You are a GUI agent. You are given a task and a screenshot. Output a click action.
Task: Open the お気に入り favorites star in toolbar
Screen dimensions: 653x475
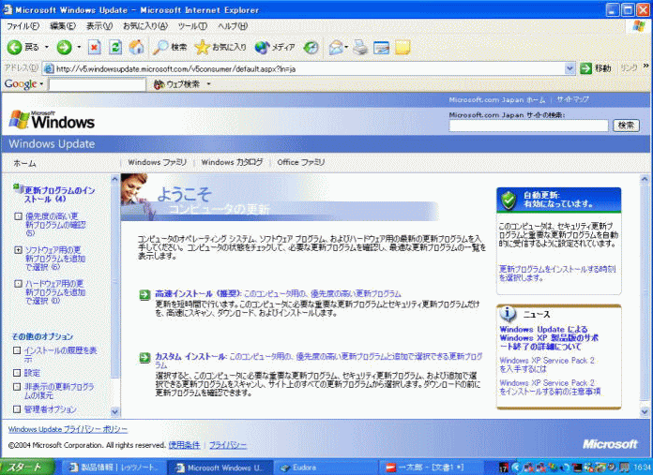(220, 48)
